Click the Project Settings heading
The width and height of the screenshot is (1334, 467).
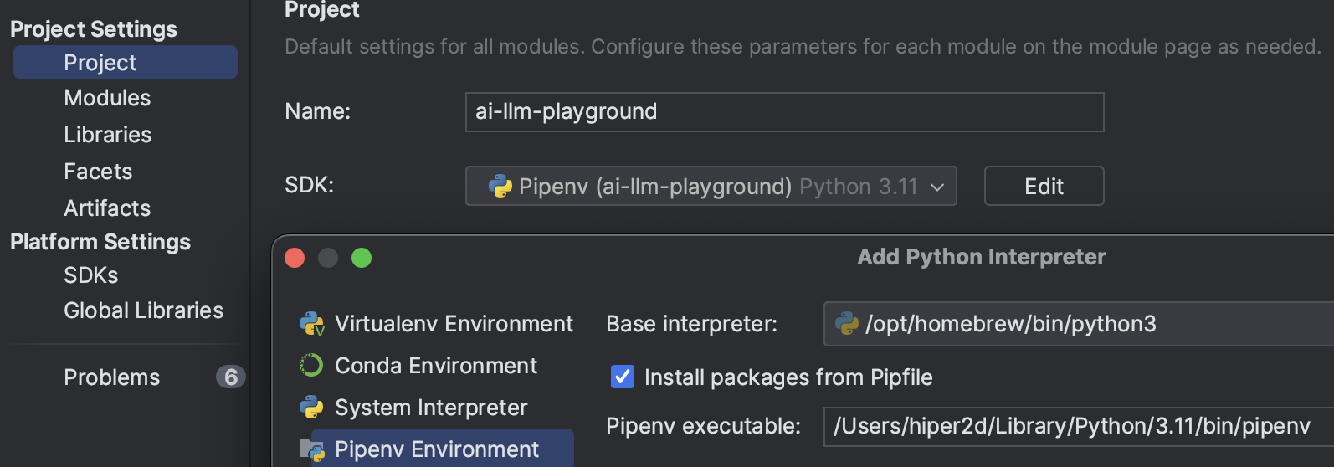click(94, 29)
